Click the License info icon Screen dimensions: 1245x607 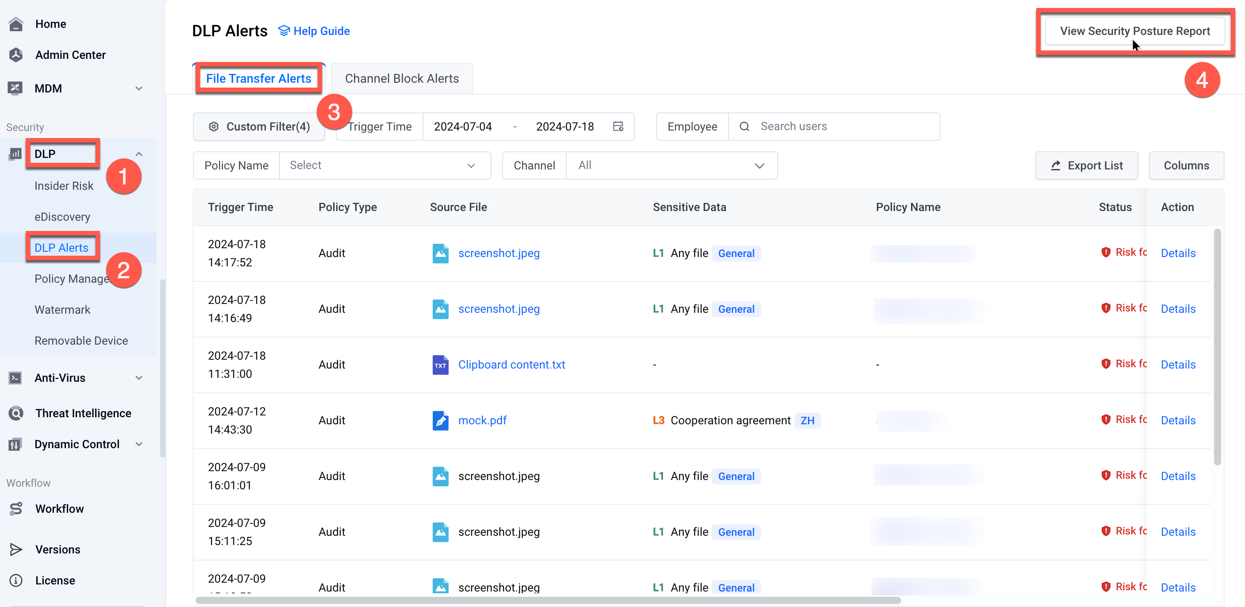[16, 580]
